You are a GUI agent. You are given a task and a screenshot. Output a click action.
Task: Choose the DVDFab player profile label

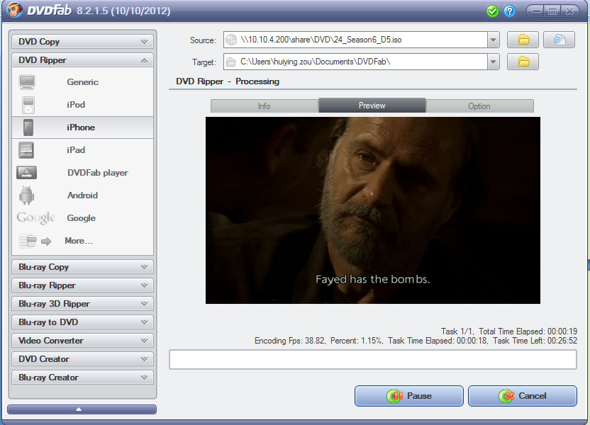point(98,173)
